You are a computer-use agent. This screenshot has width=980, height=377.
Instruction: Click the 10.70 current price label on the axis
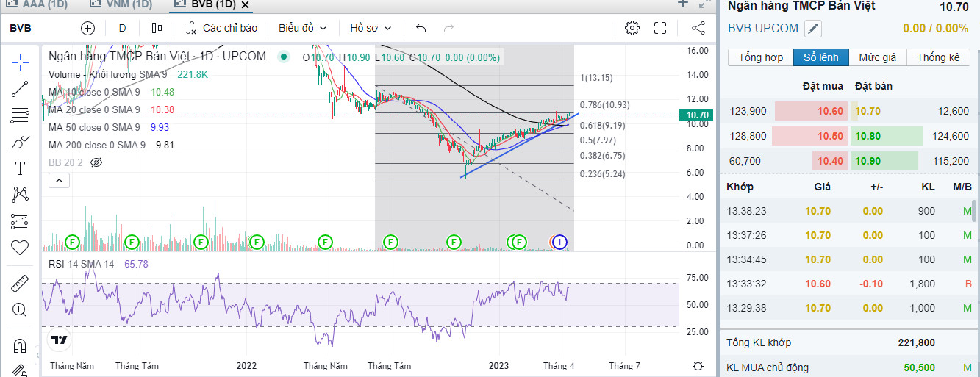pyautogui.click(x=696, y=115)
